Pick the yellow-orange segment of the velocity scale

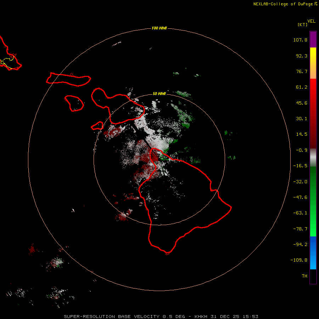[313, 63]
